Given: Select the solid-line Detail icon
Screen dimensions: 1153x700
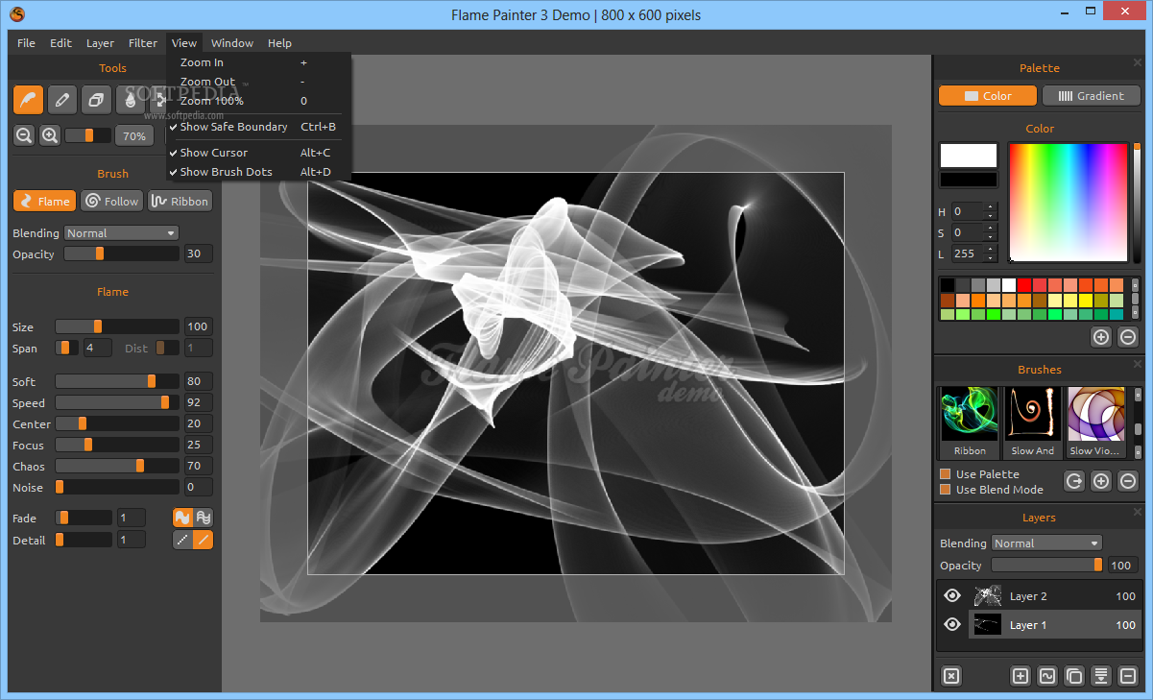Looking at the screenshot, I should [203, 540].
